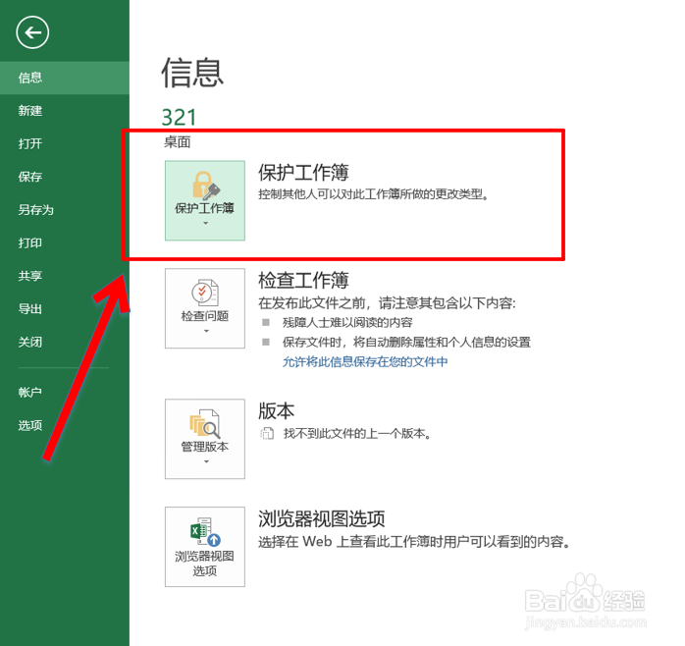This screenshot has width=685, height=646.
Task: Open 选项 in the sidebar
Action: point(65,425)
